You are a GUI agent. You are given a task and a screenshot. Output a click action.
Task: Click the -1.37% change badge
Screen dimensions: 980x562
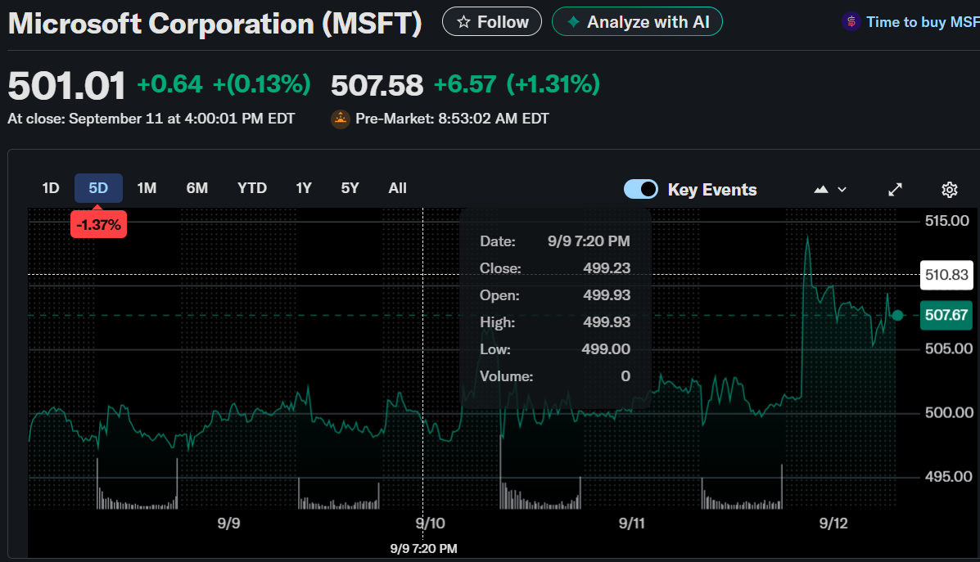[x=99, y=225]
